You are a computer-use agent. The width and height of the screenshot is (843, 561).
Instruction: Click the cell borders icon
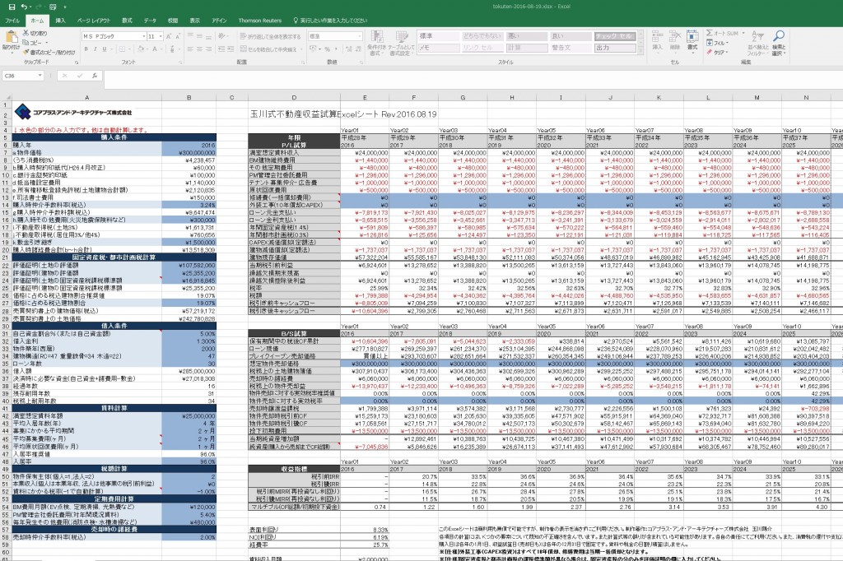coord(122,49)
